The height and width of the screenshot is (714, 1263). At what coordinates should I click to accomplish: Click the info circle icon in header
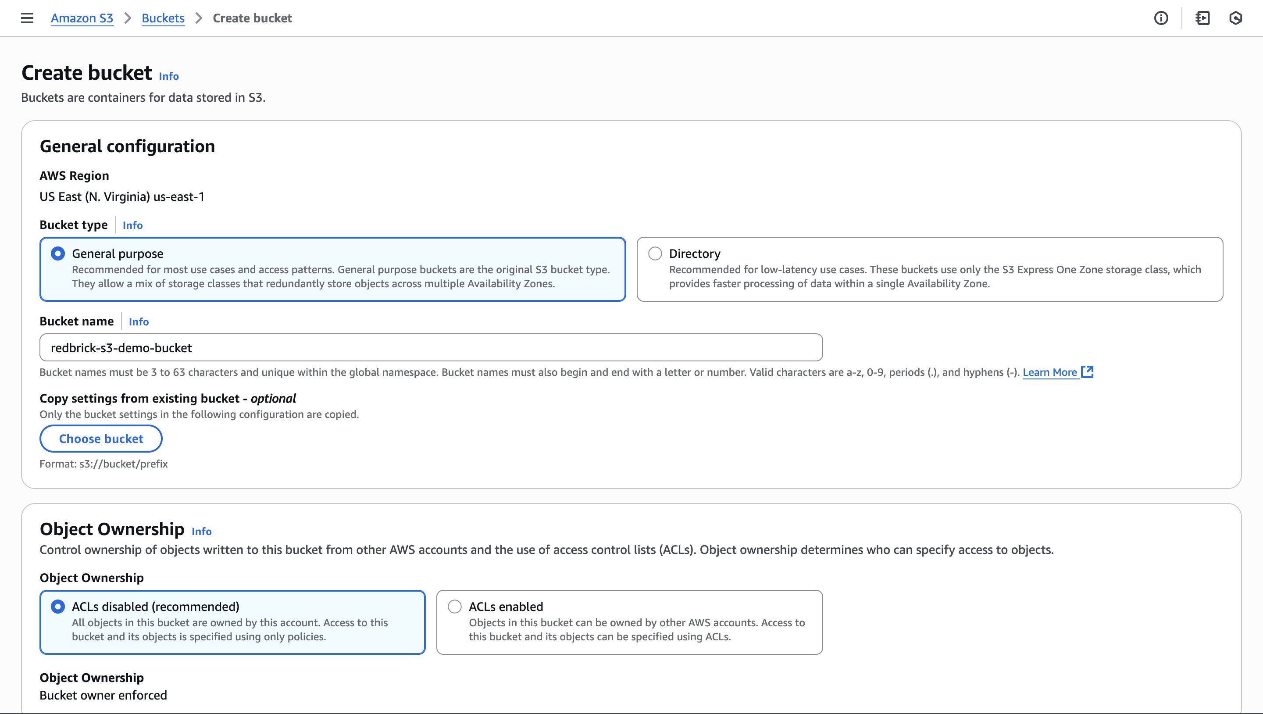1160,18
